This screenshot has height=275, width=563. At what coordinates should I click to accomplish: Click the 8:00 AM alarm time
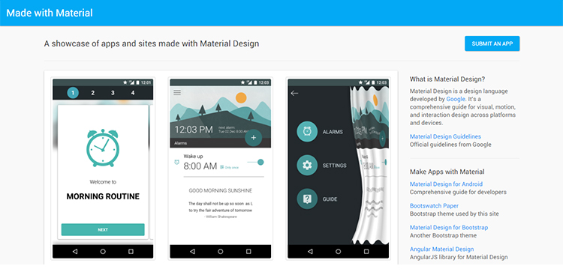pyautogui.click(x=200, y=166)
